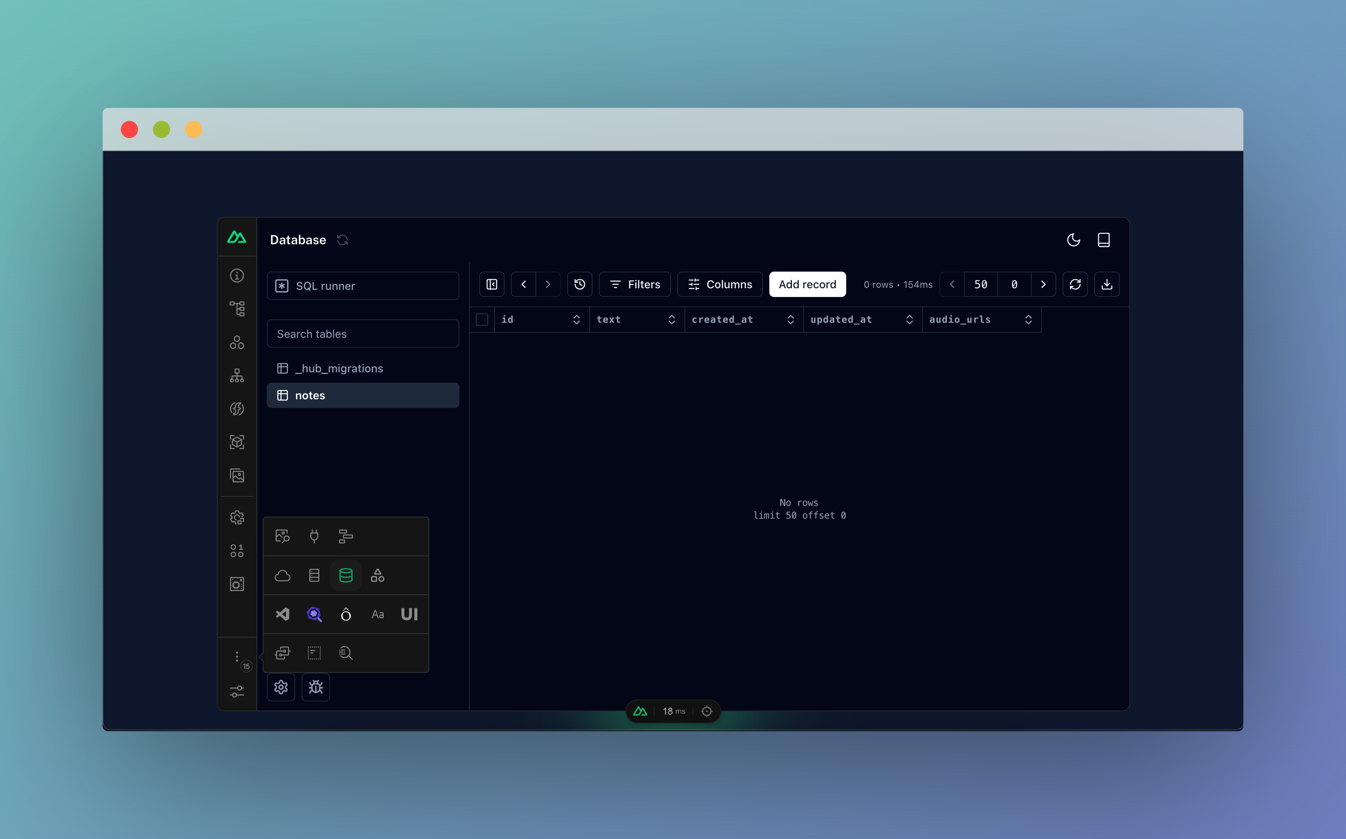Click the Add record button
The width and height of the screenshot is (1346, 839).
[807, 285]
